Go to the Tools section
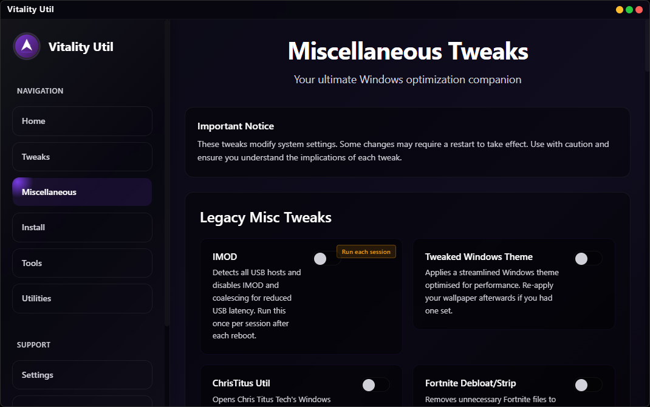 point(82,262)
